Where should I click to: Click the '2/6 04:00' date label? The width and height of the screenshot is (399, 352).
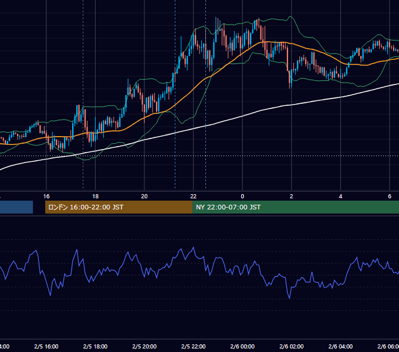[340, 346]
